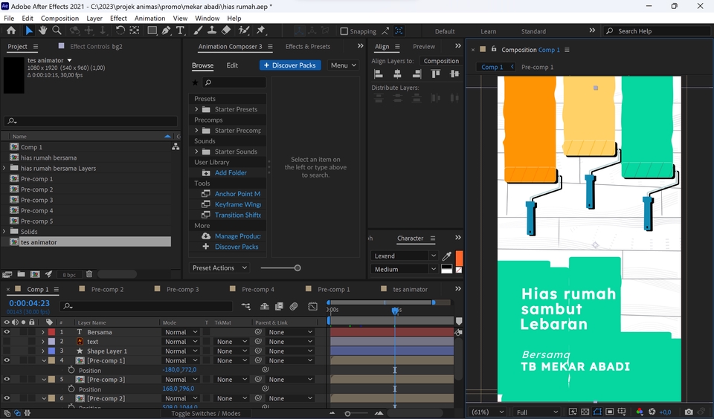Screen dimensions: 714x419
Task: Open Preset Actions dropdown
Action: click(219, 268)
